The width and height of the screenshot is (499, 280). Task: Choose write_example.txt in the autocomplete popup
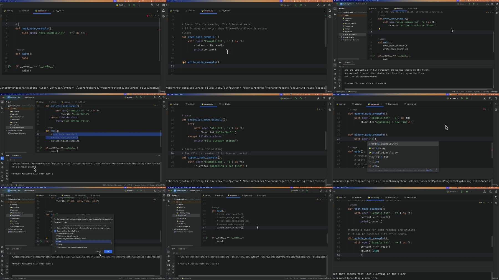pos(403,144)
